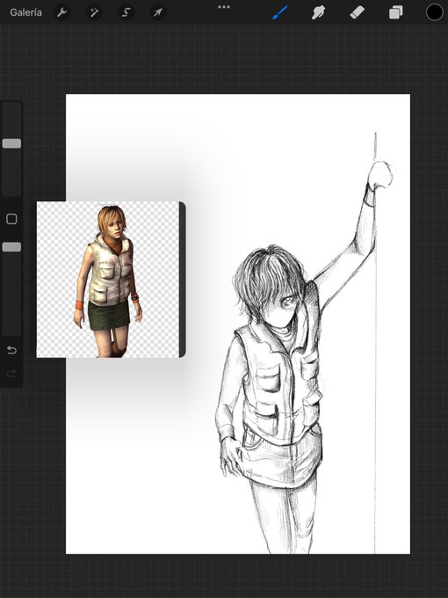The width and height of the screenshot is (448, 598).
Task: Click the dimmed redo arrow
Action: coord(11,374)
